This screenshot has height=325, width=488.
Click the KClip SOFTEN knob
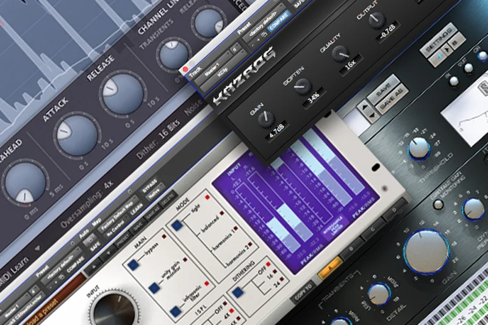pyautogui.click(x=302, y=86)
